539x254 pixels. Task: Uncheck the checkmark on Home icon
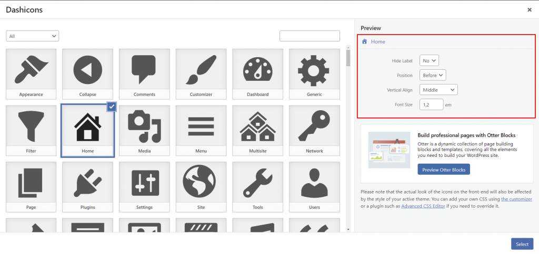coord(112,107)
